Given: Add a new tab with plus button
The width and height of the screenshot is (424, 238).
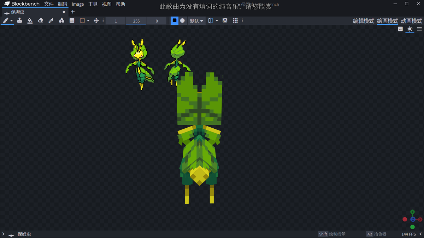Looking at the screenshot, I should (x=73, y=12).
